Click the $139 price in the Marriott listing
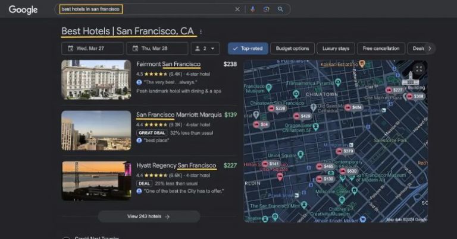The width and height of the screenshot is (457, 239). click(230, 114)
